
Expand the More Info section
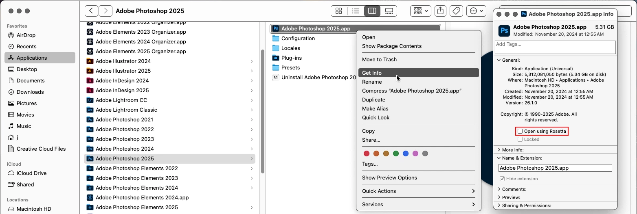tap(499, 150)
